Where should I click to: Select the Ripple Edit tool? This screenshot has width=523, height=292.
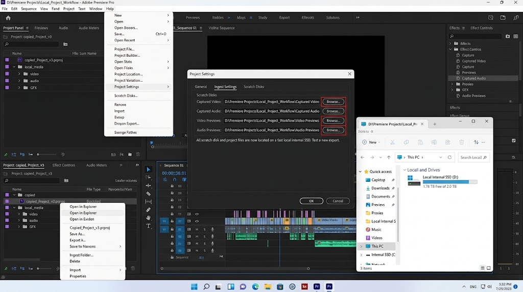pyautogui.click(x=149, y=185)
